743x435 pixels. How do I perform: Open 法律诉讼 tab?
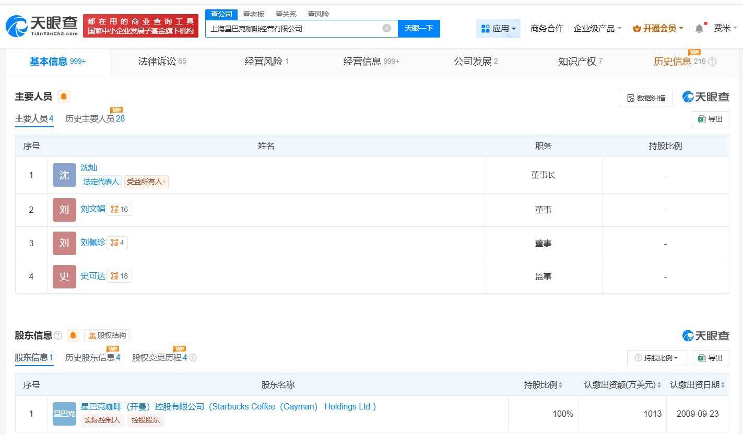click(x=162, y=62)
